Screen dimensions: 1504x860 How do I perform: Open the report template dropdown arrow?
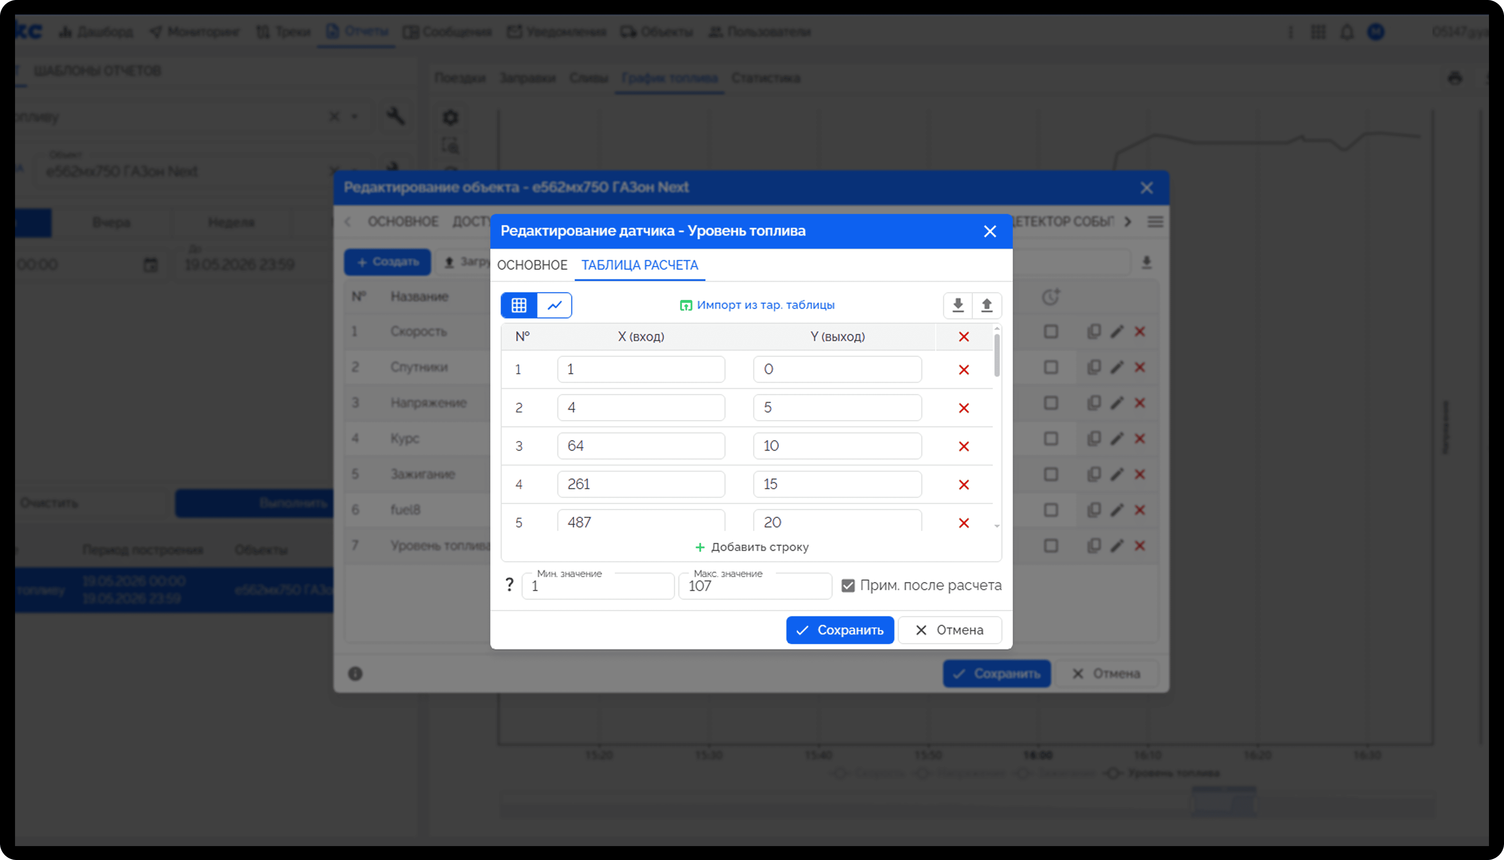[x=354, y=116]
